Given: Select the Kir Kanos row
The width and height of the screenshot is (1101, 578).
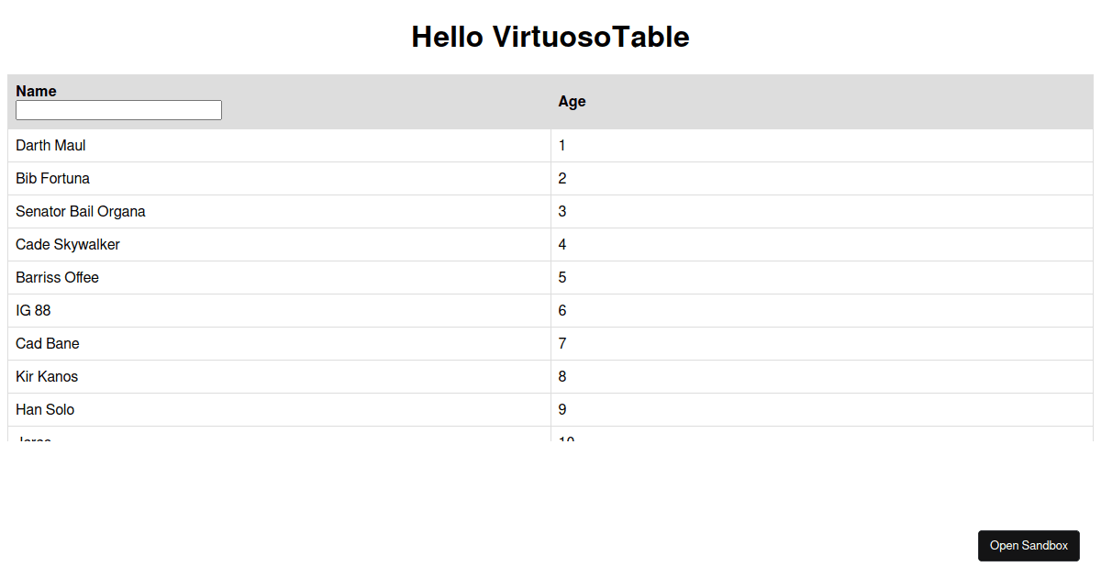Looking at the screenshot, I should [x=46, y=376].
